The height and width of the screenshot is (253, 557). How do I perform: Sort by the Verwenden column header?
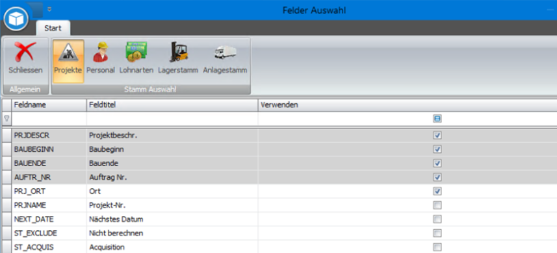[x=408, y=105]
